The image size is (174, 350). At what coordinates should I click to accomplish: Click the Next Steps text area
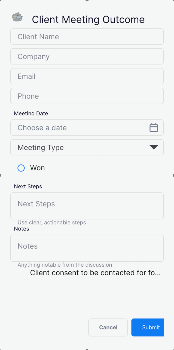87,206
